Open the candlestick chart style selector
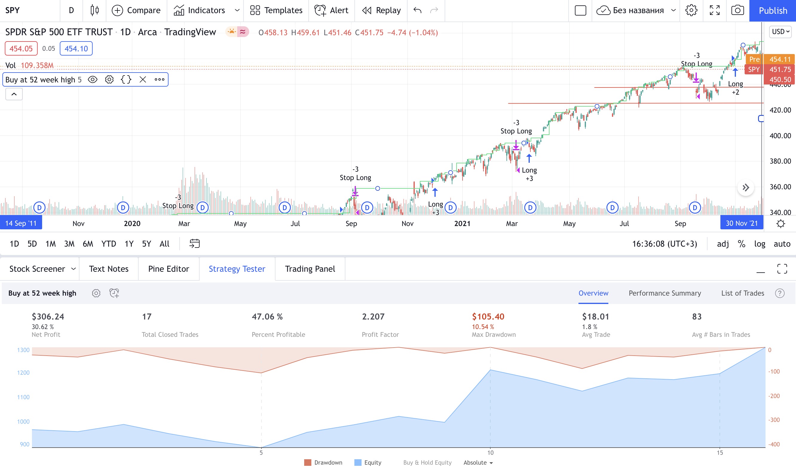The image size is (796, 470). pyautogui.click(x=94, y=10)
